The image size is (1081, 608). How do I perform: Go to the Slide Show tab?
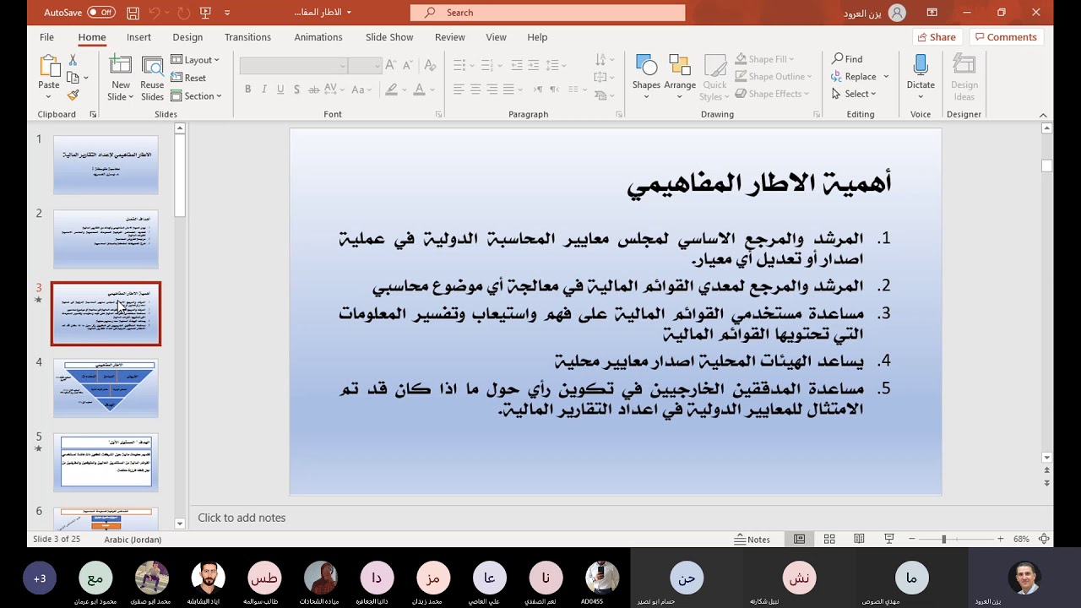pyautogui.click(x=389, y=37)
